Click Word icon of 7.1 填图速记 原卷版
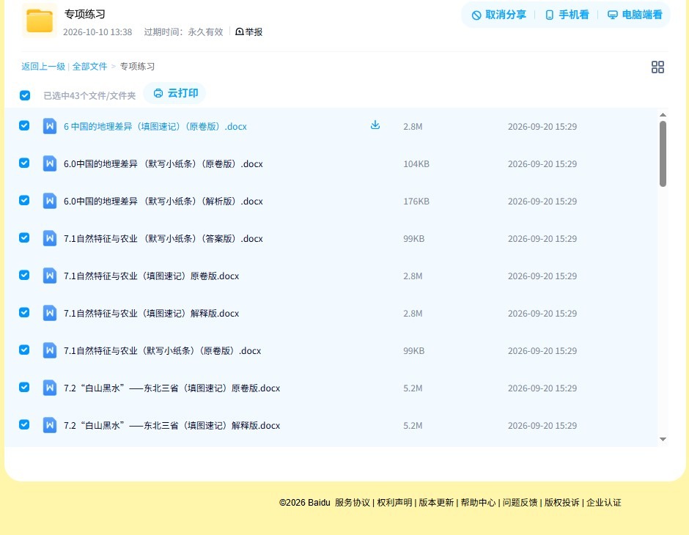This screenshot has height=535, width=689. (x=50, y=276)
